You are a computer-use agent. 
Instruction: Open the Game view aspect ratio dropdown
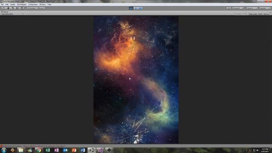click(12, 14)
